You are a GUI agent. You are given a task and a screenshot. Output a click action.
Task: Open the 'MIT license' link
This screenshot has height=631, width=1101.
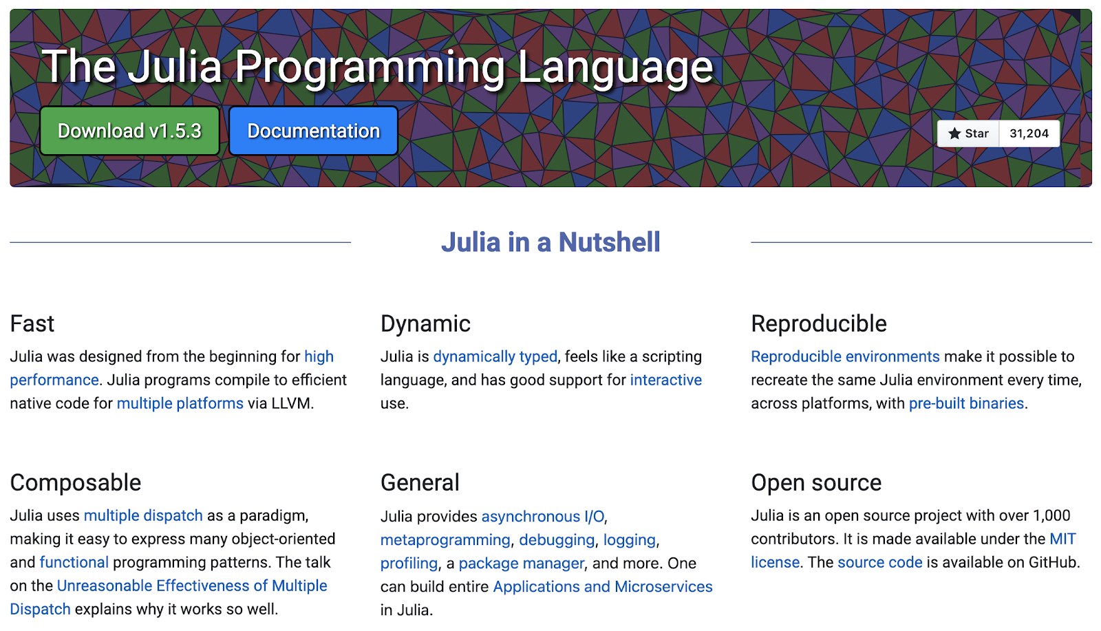[1062, 539]
